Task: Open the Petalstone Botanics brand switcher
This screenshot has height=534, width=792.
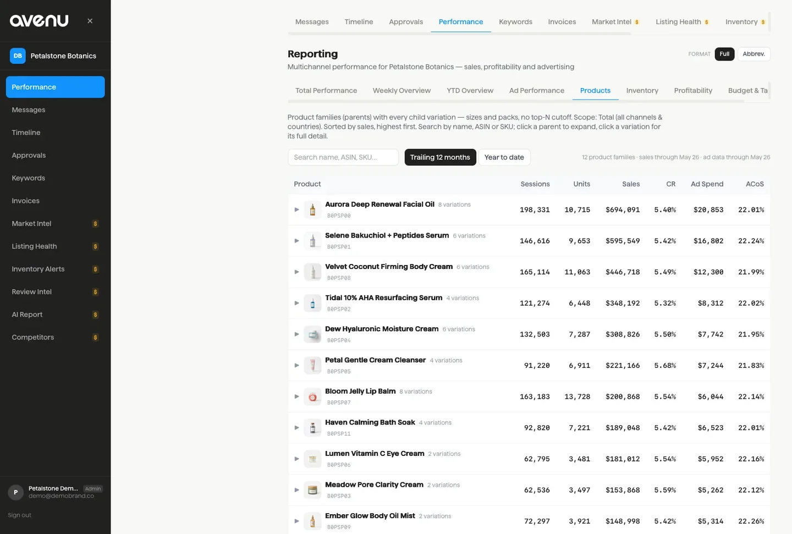Action: (55, 56)
